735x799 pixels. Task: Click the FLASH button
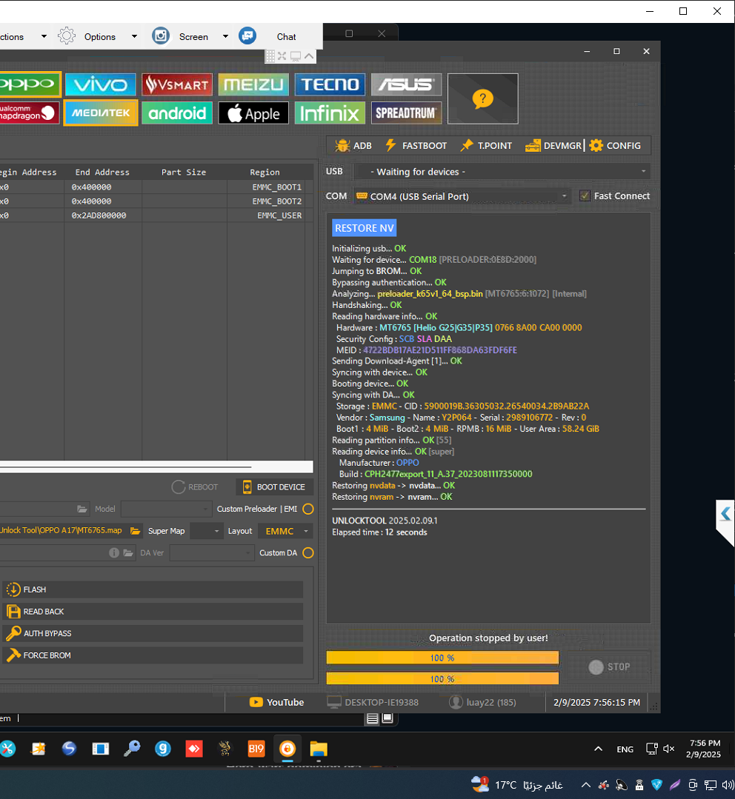click(153, 589)
